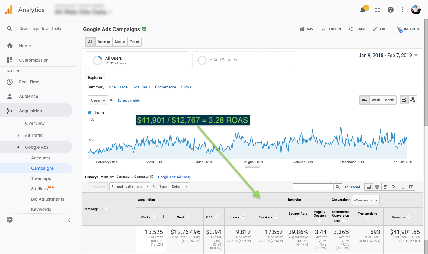
Task: Switch to the Goal Set 1 tab
Action: click(141, 87)
